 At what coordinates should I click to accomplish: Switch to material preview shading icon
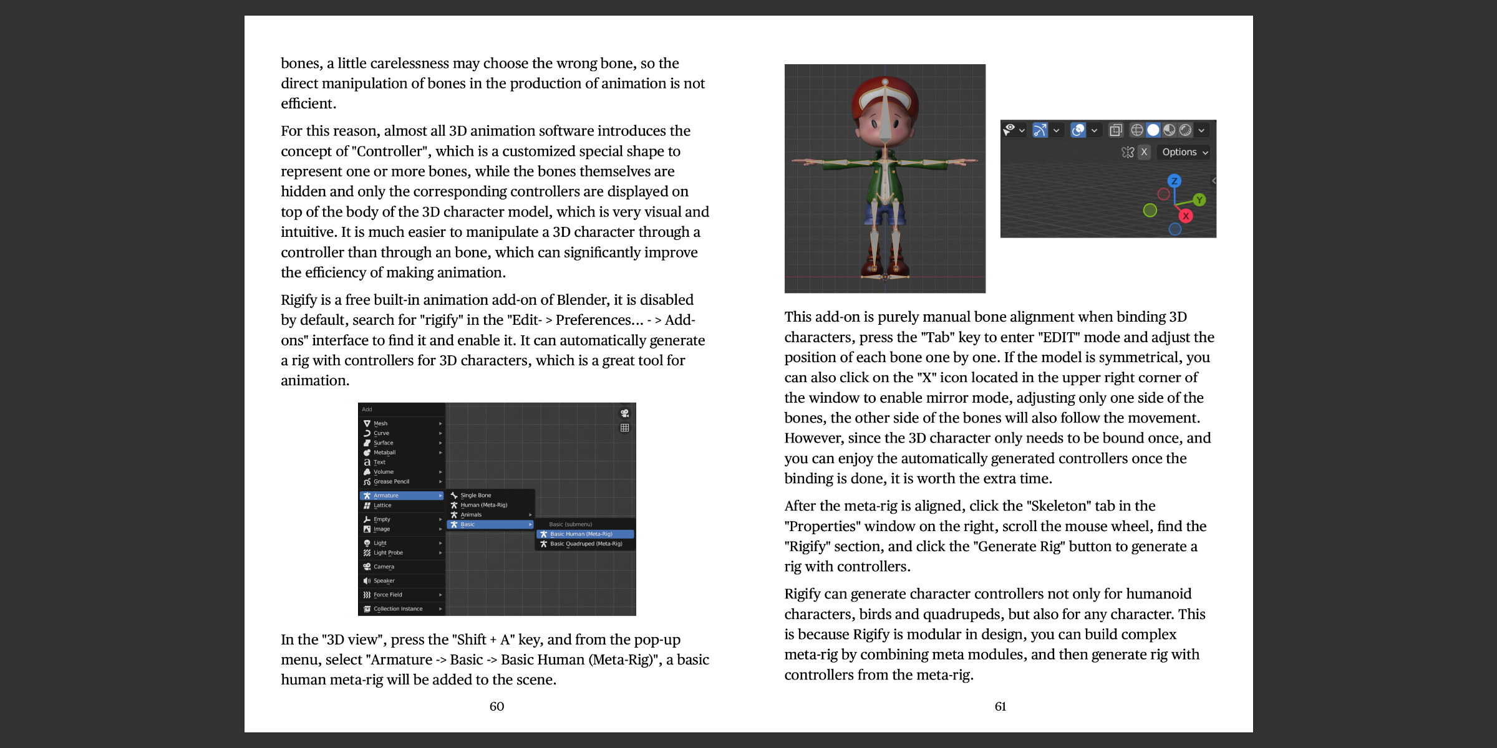click(1169, 130)
